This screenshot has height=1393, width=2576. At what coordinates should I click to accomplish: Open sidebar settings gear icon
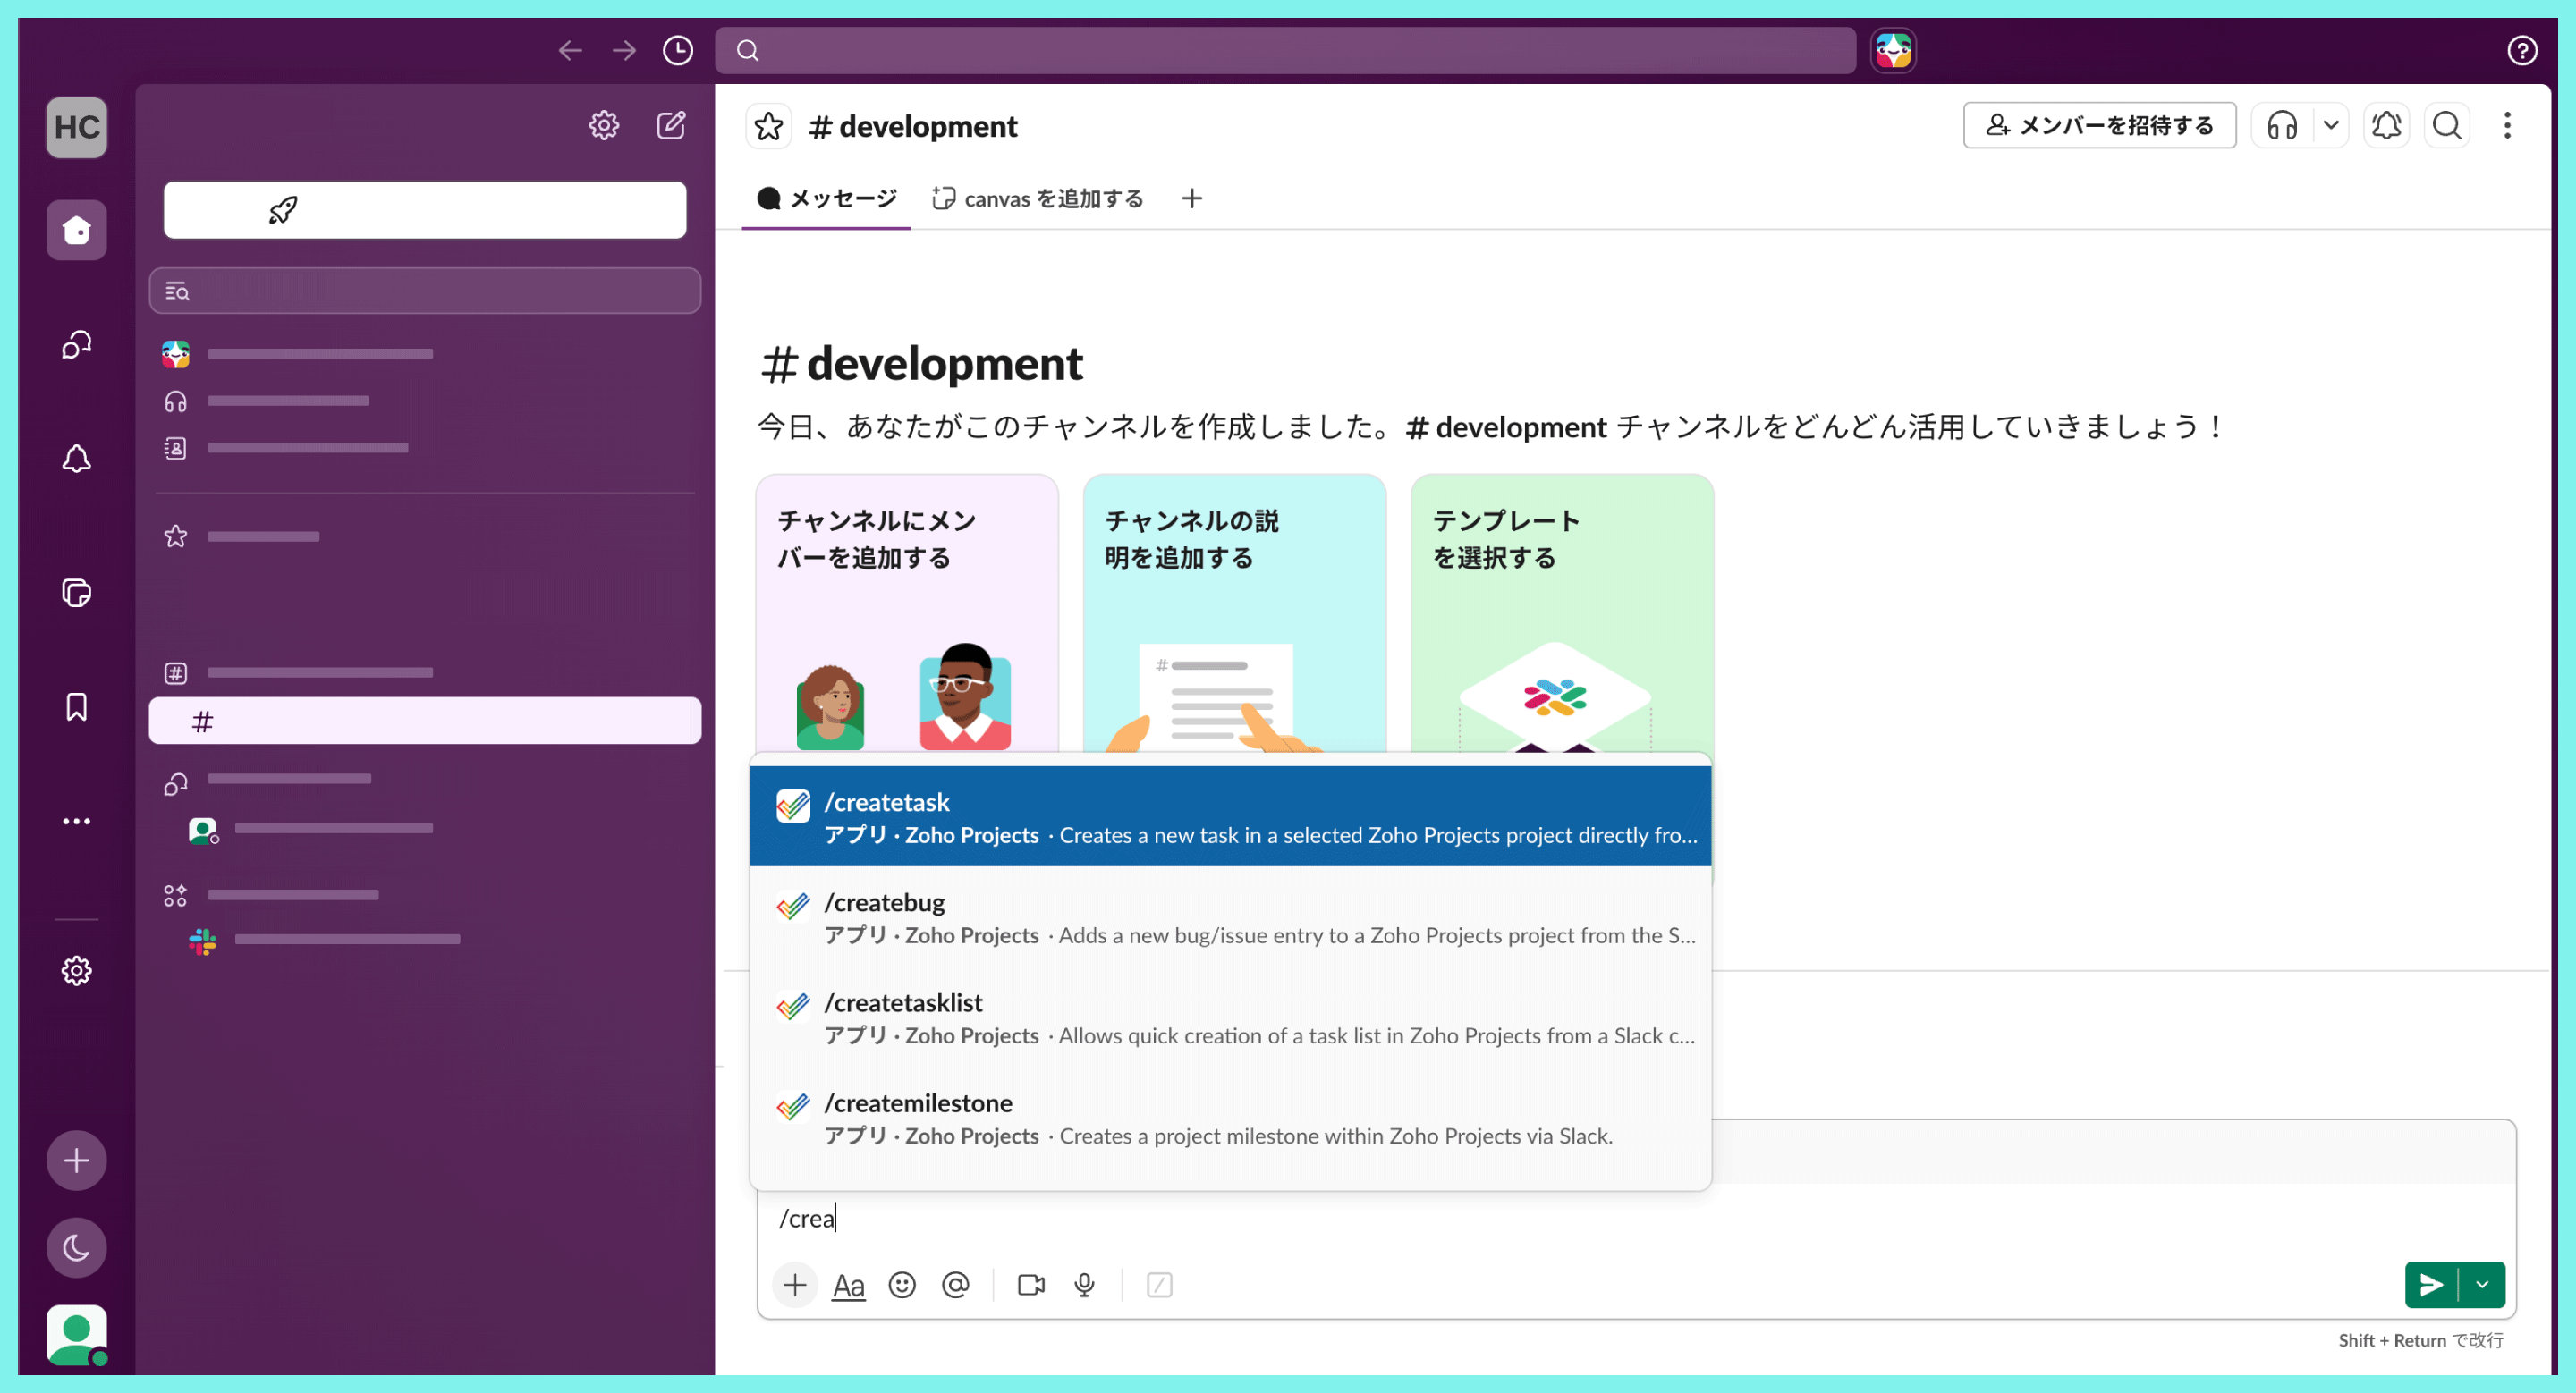(603, 125)
